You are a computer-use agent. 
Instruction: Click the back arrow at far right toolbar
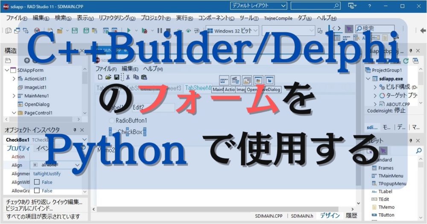click(x=423, y=30)
